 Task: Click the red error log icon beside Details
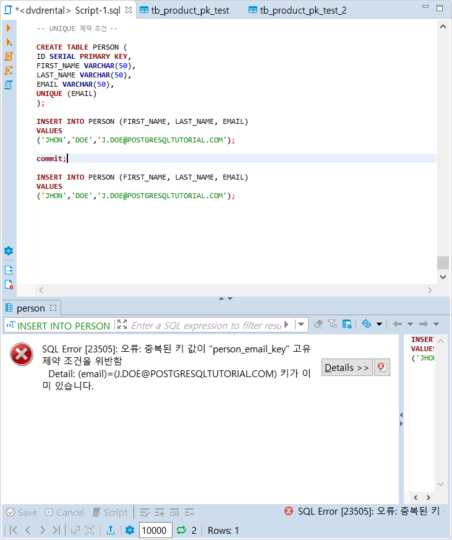click(x=382, y=367)
